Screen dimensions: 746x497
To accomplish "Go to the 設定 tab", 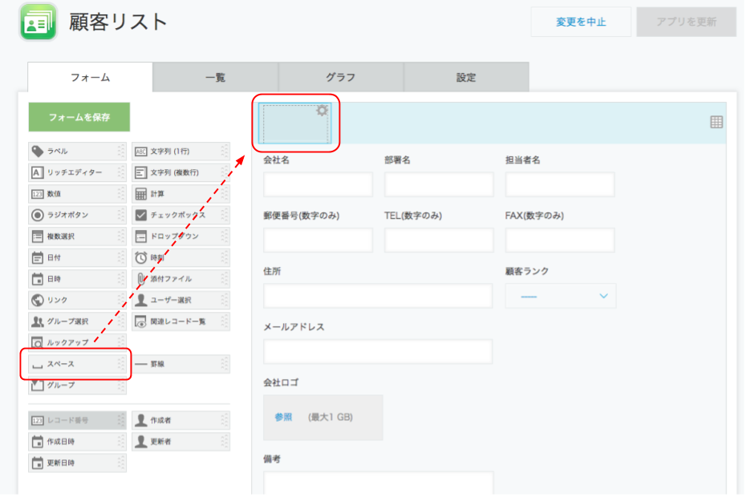I will [x=466, y=78].
